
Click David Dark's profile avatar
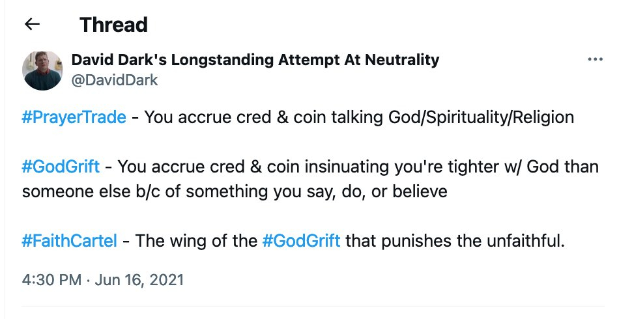click(x=43, y=70)
